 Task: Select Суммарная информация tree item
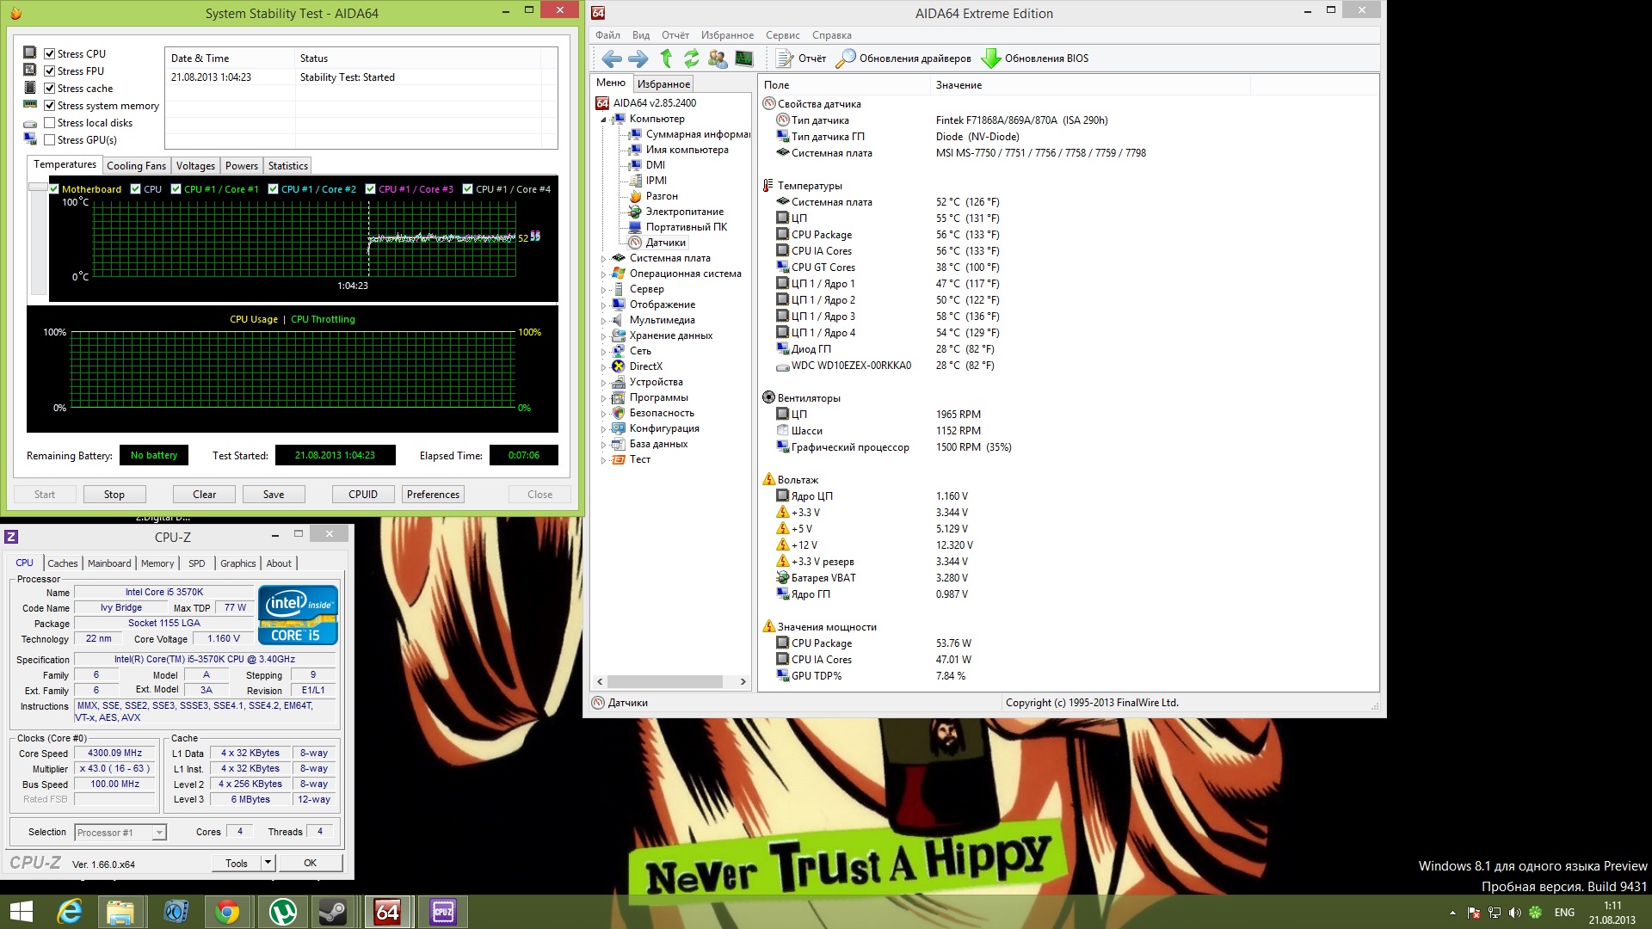pos(698,134)
